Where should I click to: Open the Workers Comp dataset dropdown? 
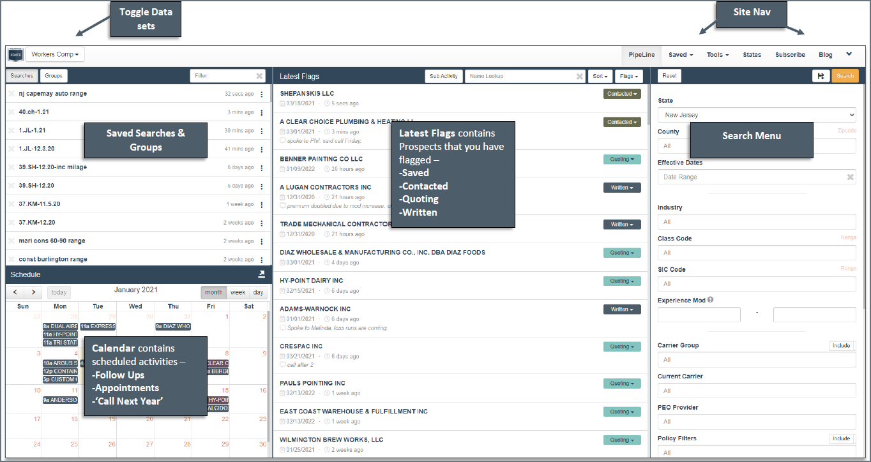coord(56,55)
